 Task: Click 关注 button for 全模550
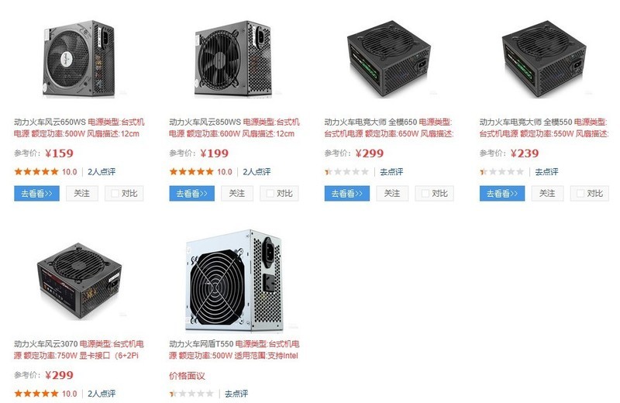(547, 194)
